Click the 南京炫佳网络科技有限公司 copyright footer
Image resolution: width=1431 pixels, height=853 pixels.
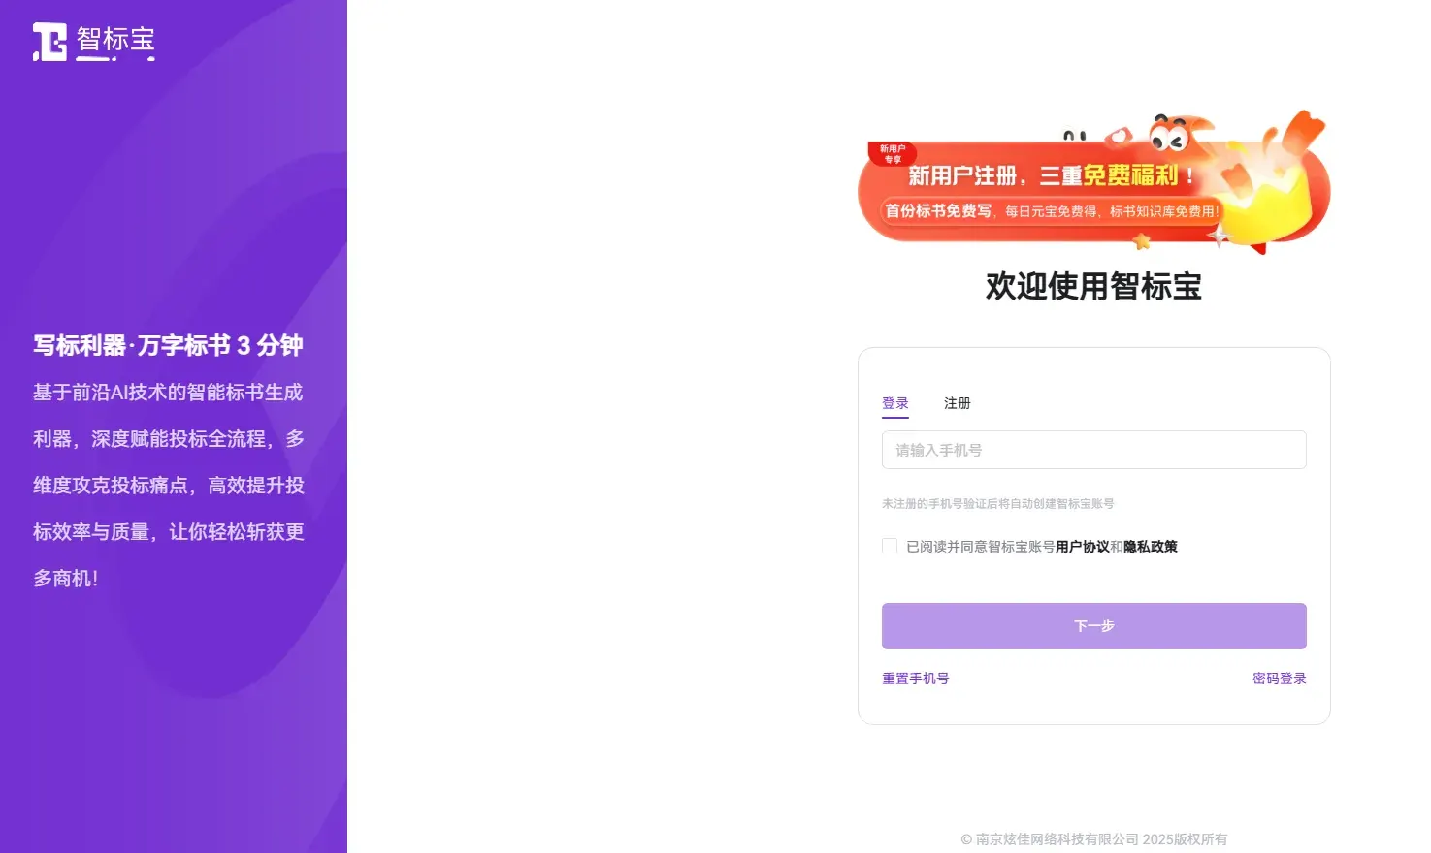point(1093,839)
